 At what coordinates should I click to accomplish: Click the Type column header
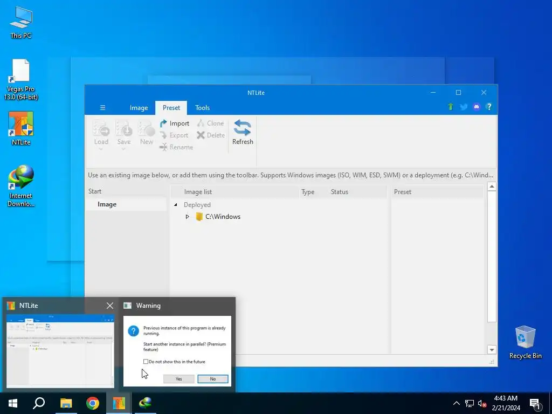308,192
